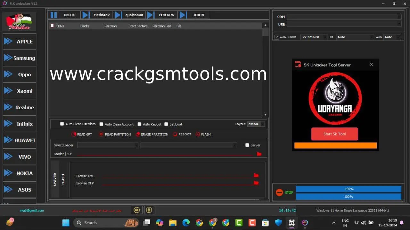
Task: Open the Infinix brand section
Action: 19,124
